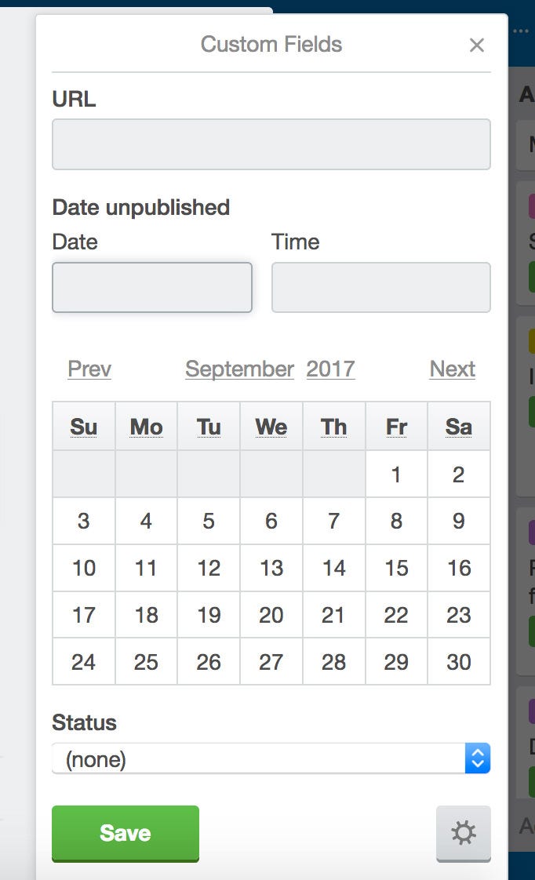The width and height of the screenshot is (535, 880).
Task: Click day 9 on calendar
Action: click(458, 522)
